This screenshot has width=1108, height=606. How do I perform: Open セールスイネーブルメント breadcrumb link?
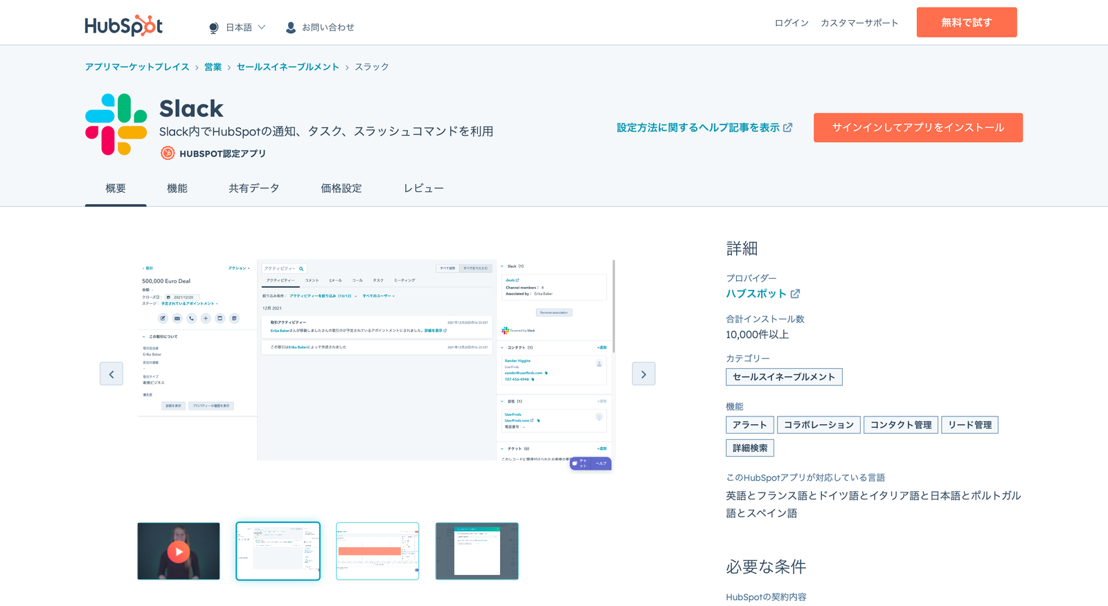tap(288, 67)
